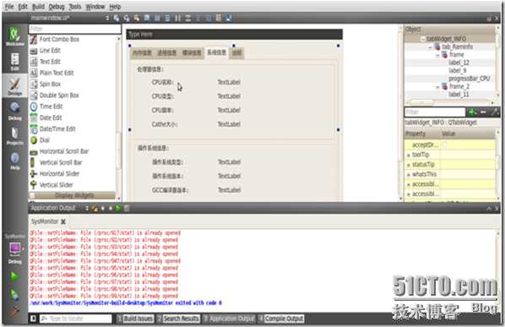Image resolution: width=505 pixels, height=327 pixels.
Task: Expand the statusTip property row
Action: 409,165
